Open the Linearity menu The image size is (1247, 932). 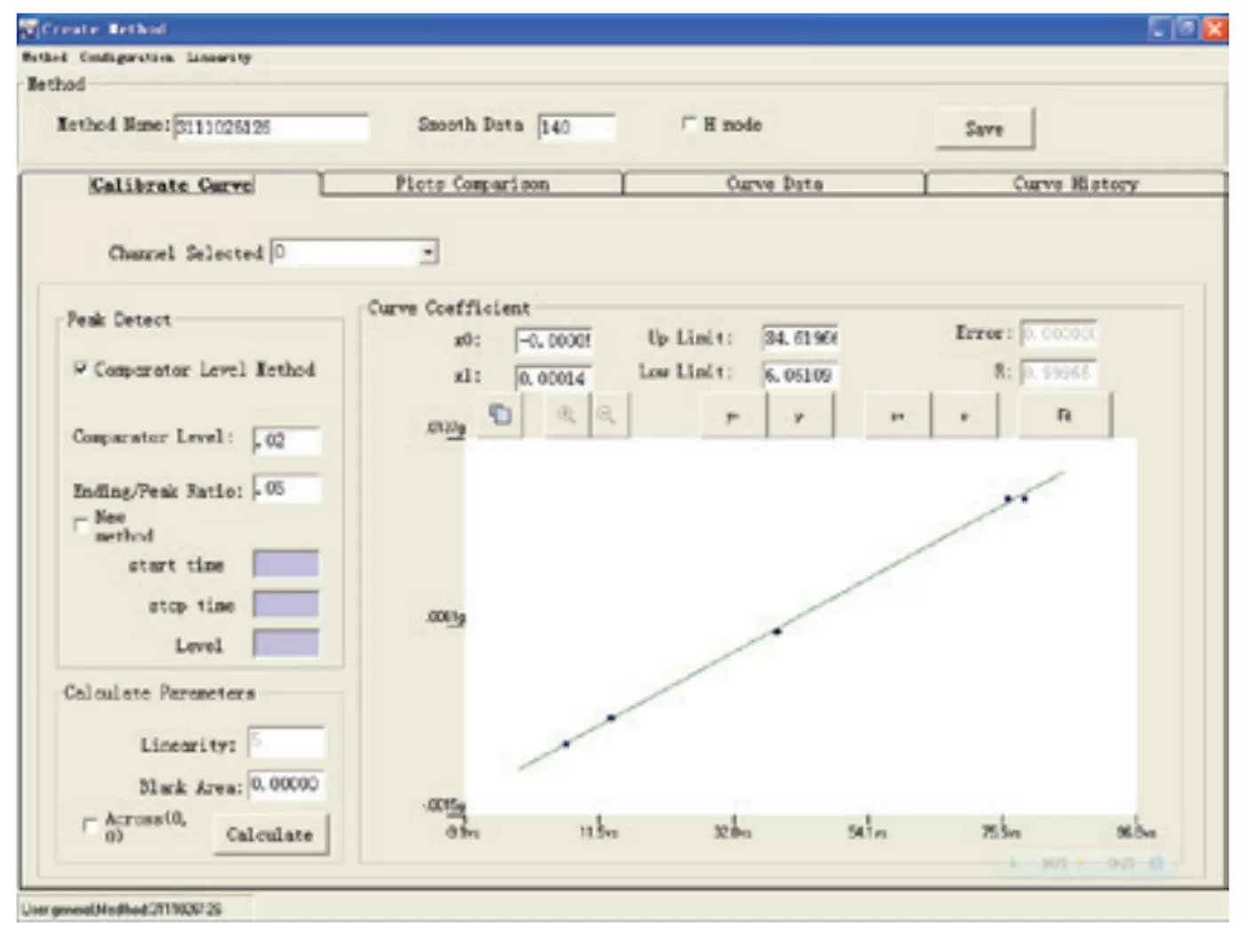click(217, 58)
